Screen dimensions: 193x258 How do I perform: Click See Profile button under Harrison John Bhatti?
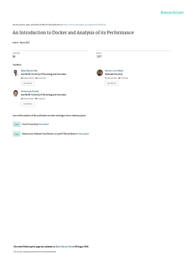coord(112,83)
